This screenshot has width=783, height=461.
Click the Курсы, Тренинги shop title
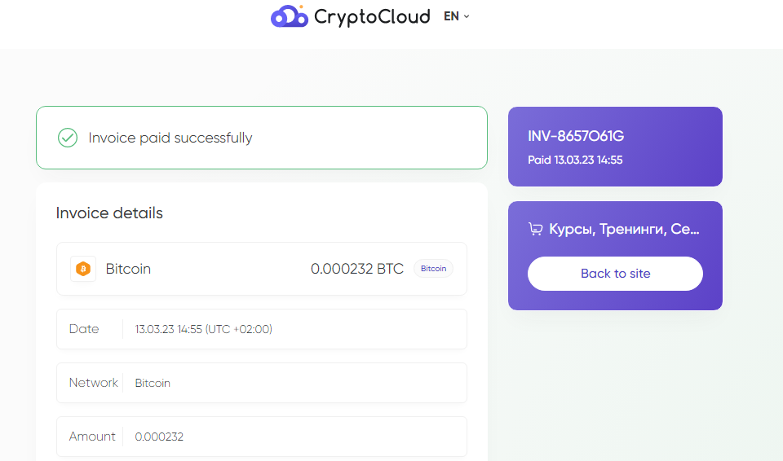[x=624, y=229]
